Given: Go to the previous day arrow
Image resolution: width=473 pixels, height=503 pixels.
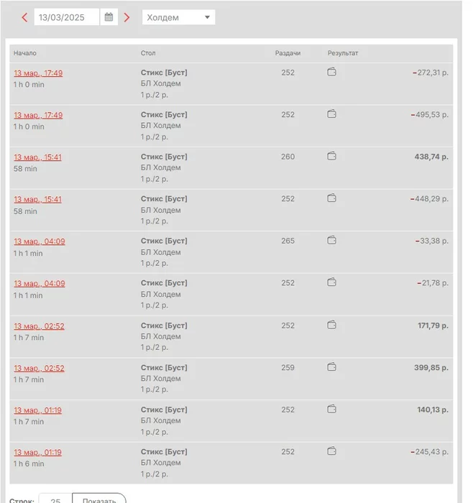Looking at the screenshot, I should [x=24, y=17].
